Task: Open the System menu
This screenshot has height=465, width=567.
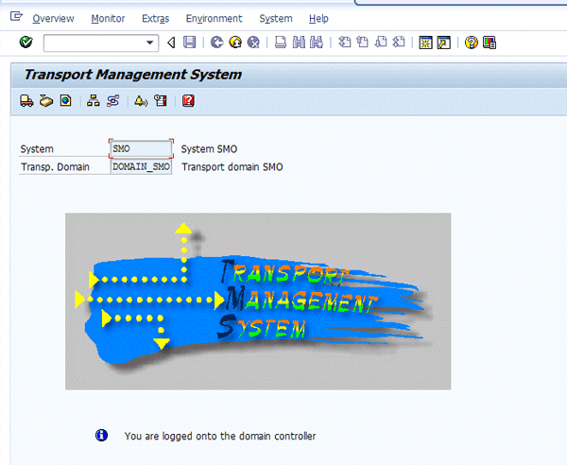Action: (276, 19)
